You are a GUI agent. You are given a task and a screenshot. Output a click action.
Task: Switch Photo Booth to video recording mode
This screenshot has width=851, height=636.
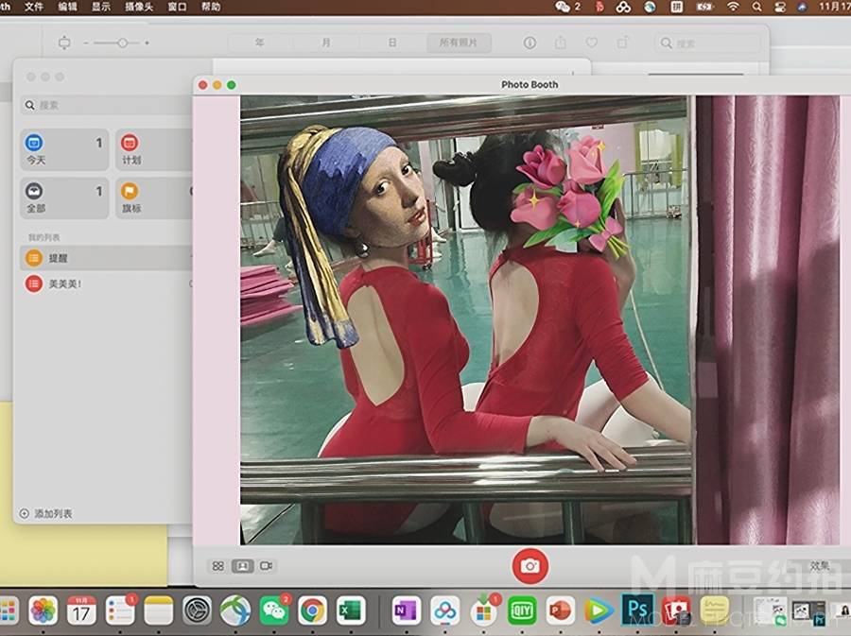pos(266,566)
